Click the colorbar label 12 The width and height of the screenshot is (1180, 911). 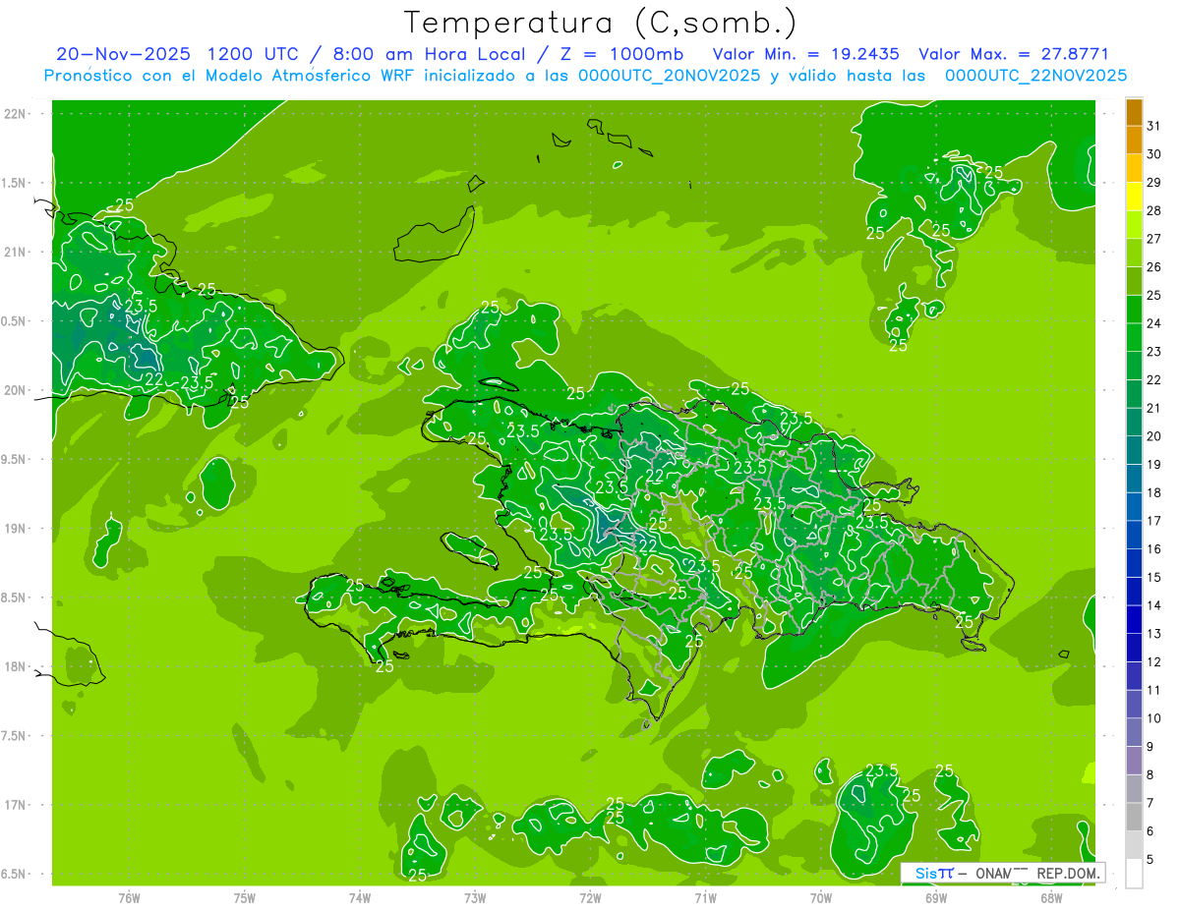1154,662
